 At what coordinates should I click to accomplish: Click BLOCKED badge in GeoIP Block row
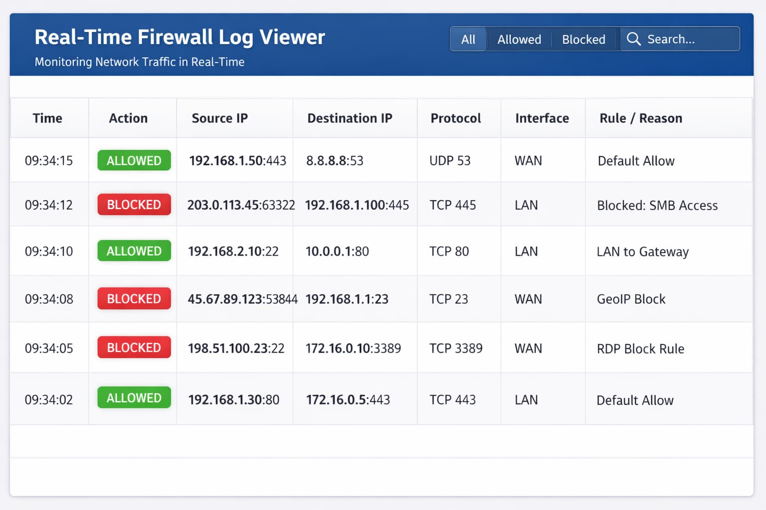coord(134,299)
